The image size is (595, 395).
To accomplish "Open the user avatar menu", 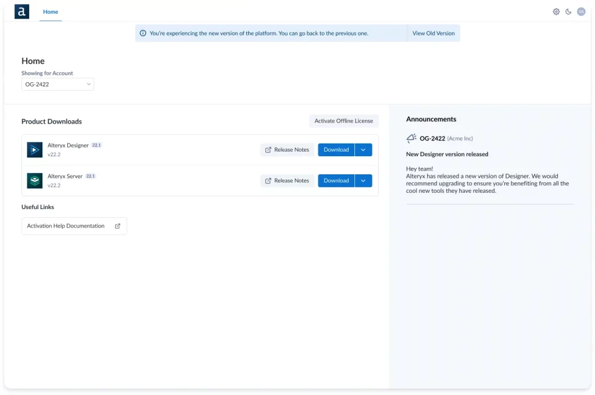I will [x=581, y=12].
